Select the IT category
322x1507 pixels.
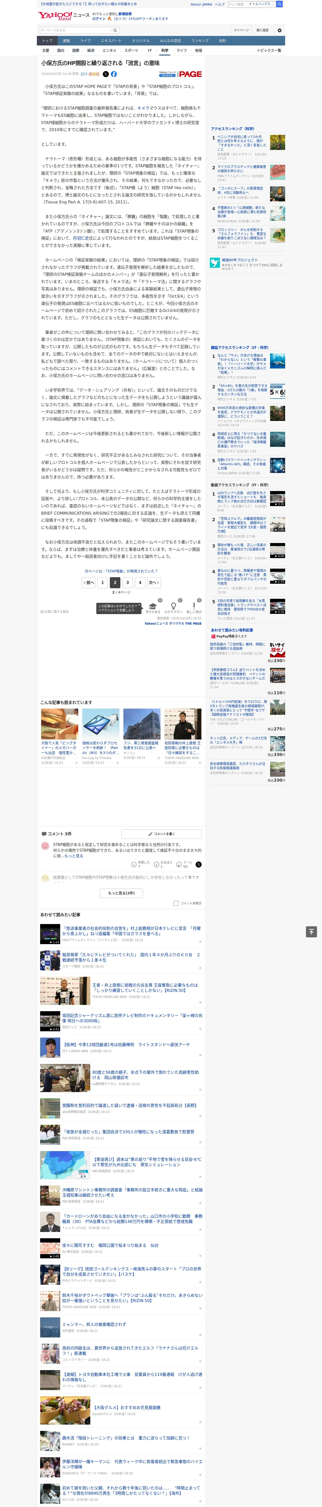[x=150, y=50]
